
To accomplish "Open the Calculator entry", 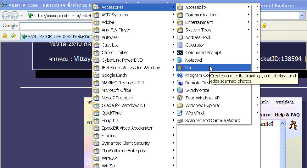I will [214, 45].
